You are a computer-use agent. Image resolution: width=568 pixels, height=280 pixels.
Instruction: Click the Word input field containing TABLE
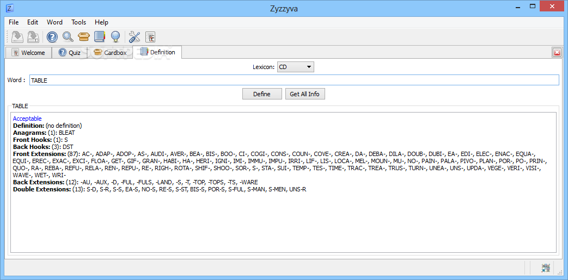click(294, 80)
